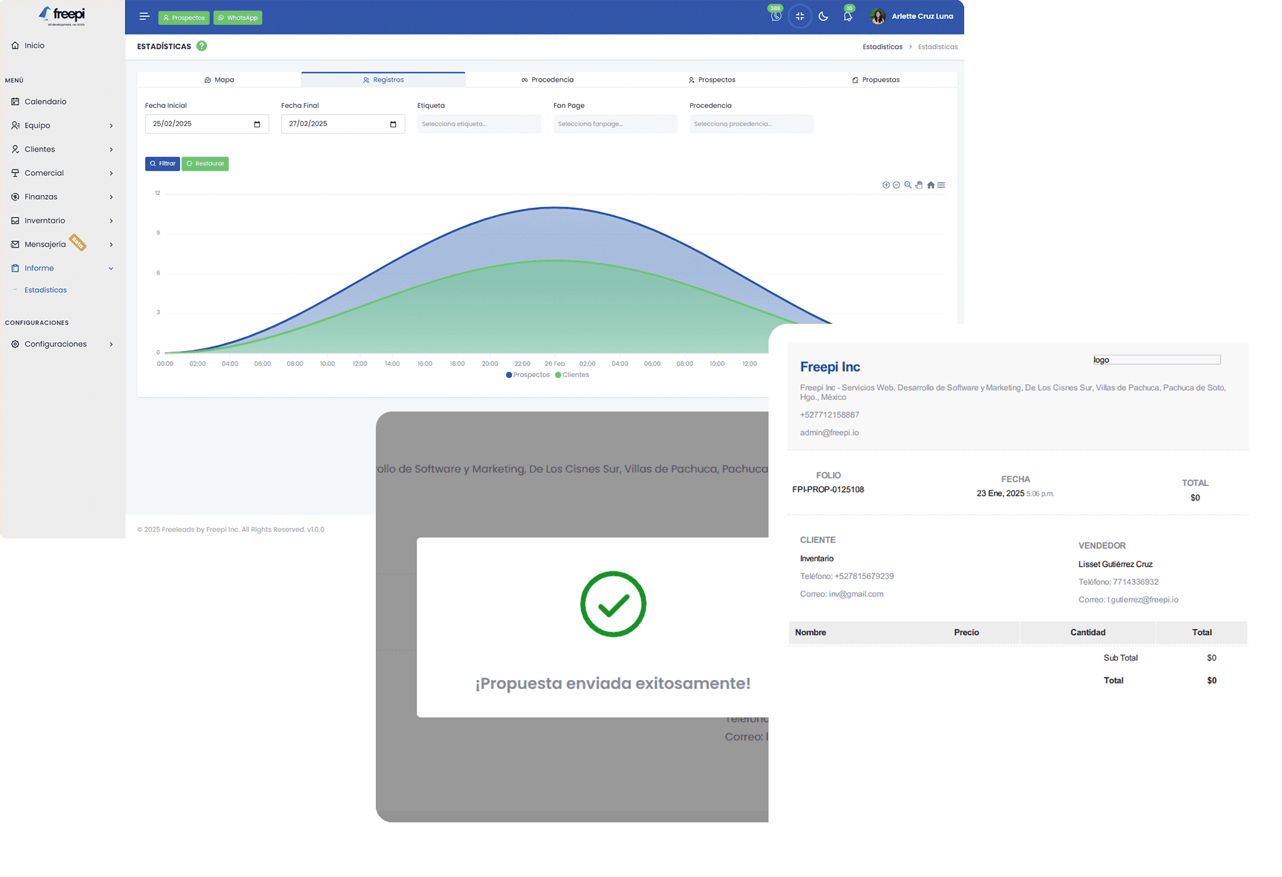Click the green help question mark icon
The height and width of the screenshot is (877, 1282).
pos(202,46)
